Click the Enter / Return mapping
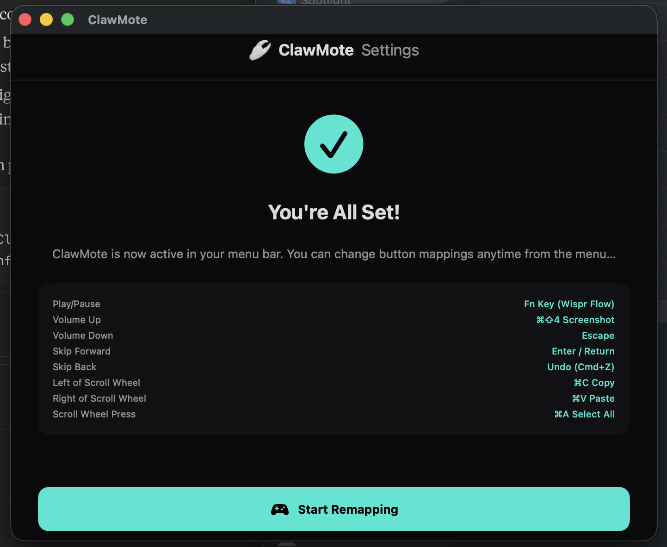 pos(583,351)
